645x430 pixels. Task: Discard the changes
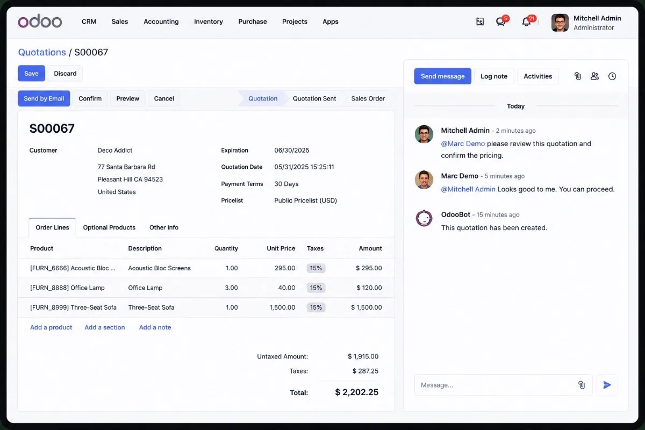(x=65, y=73)
